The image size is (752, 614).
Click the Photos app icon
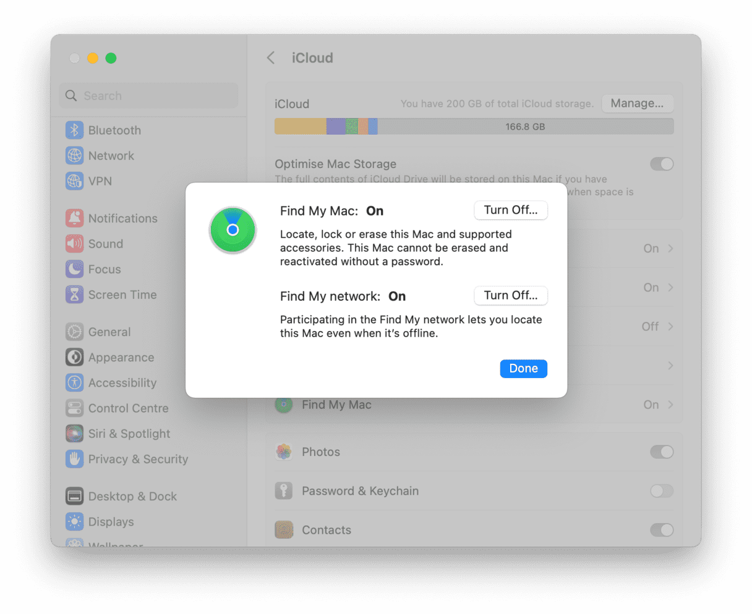tap(284, 452)
